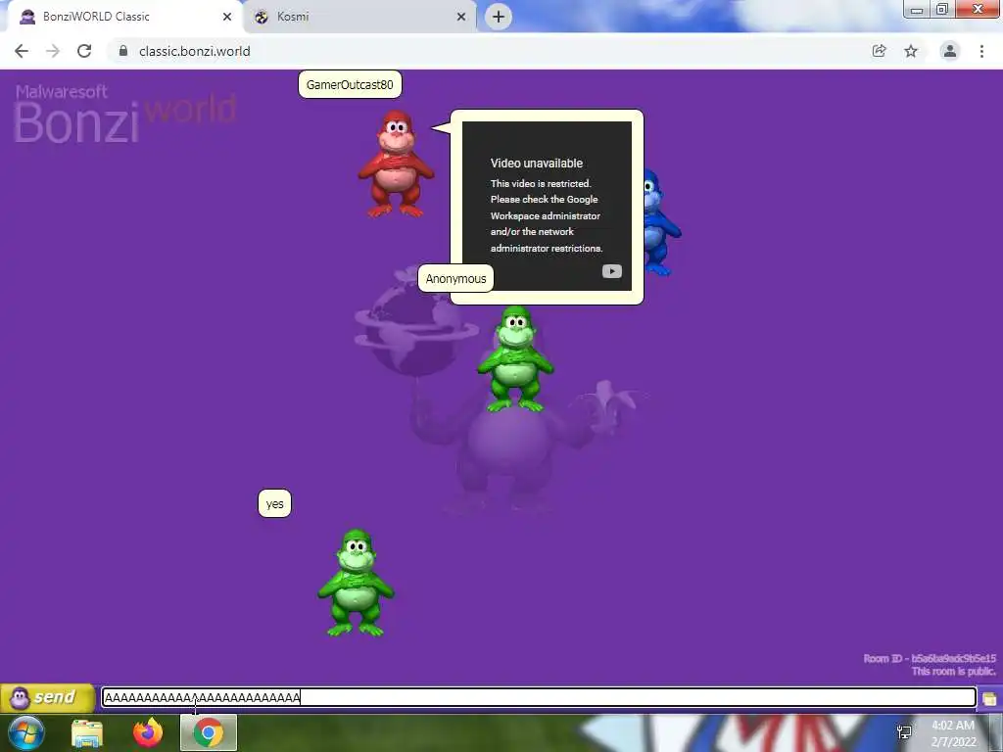The image size is (1003, 752).
Task: Open YouTube logo in unavailable video
Action: (x=612, y=272)
